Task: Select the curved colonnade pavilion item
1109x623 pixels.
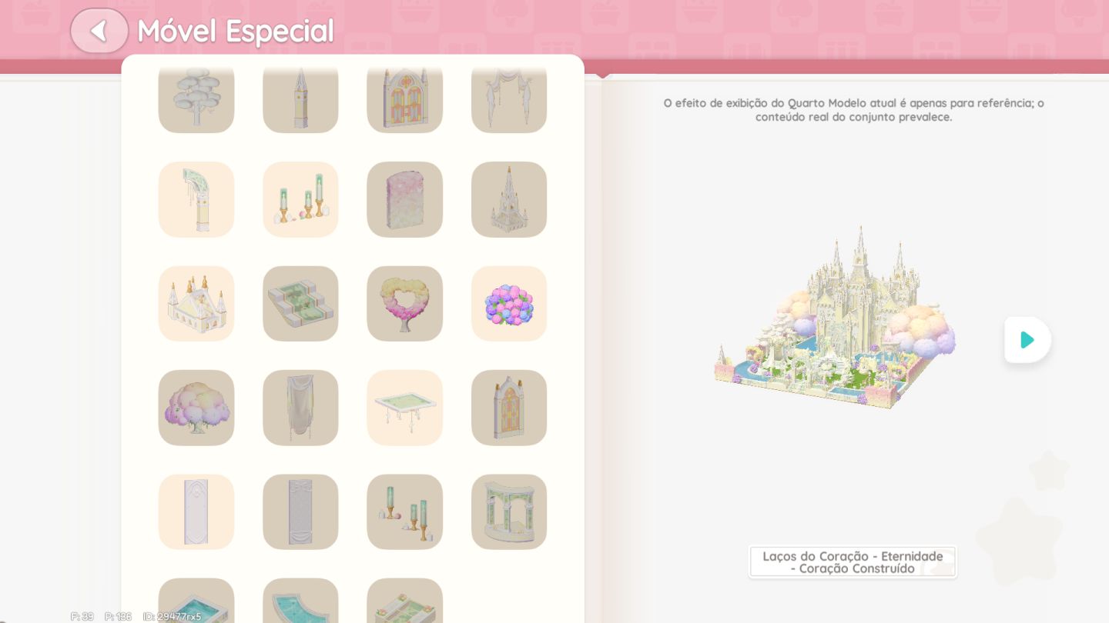Action: 509,511
